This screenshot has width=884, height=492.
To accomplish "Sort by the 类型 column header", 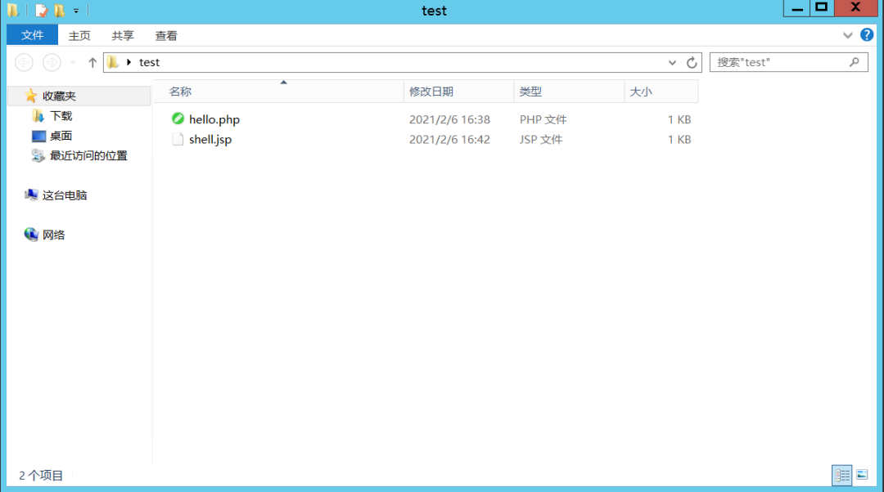I will [570, 92].
